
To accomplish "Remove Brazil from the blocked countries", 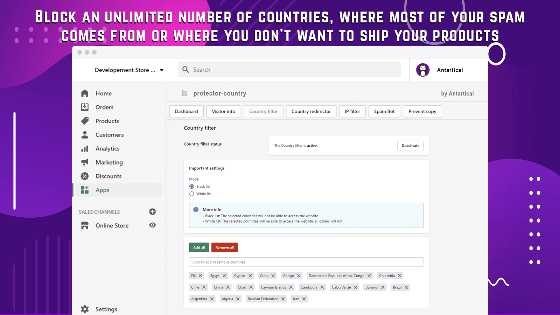I will click(406, 287).
